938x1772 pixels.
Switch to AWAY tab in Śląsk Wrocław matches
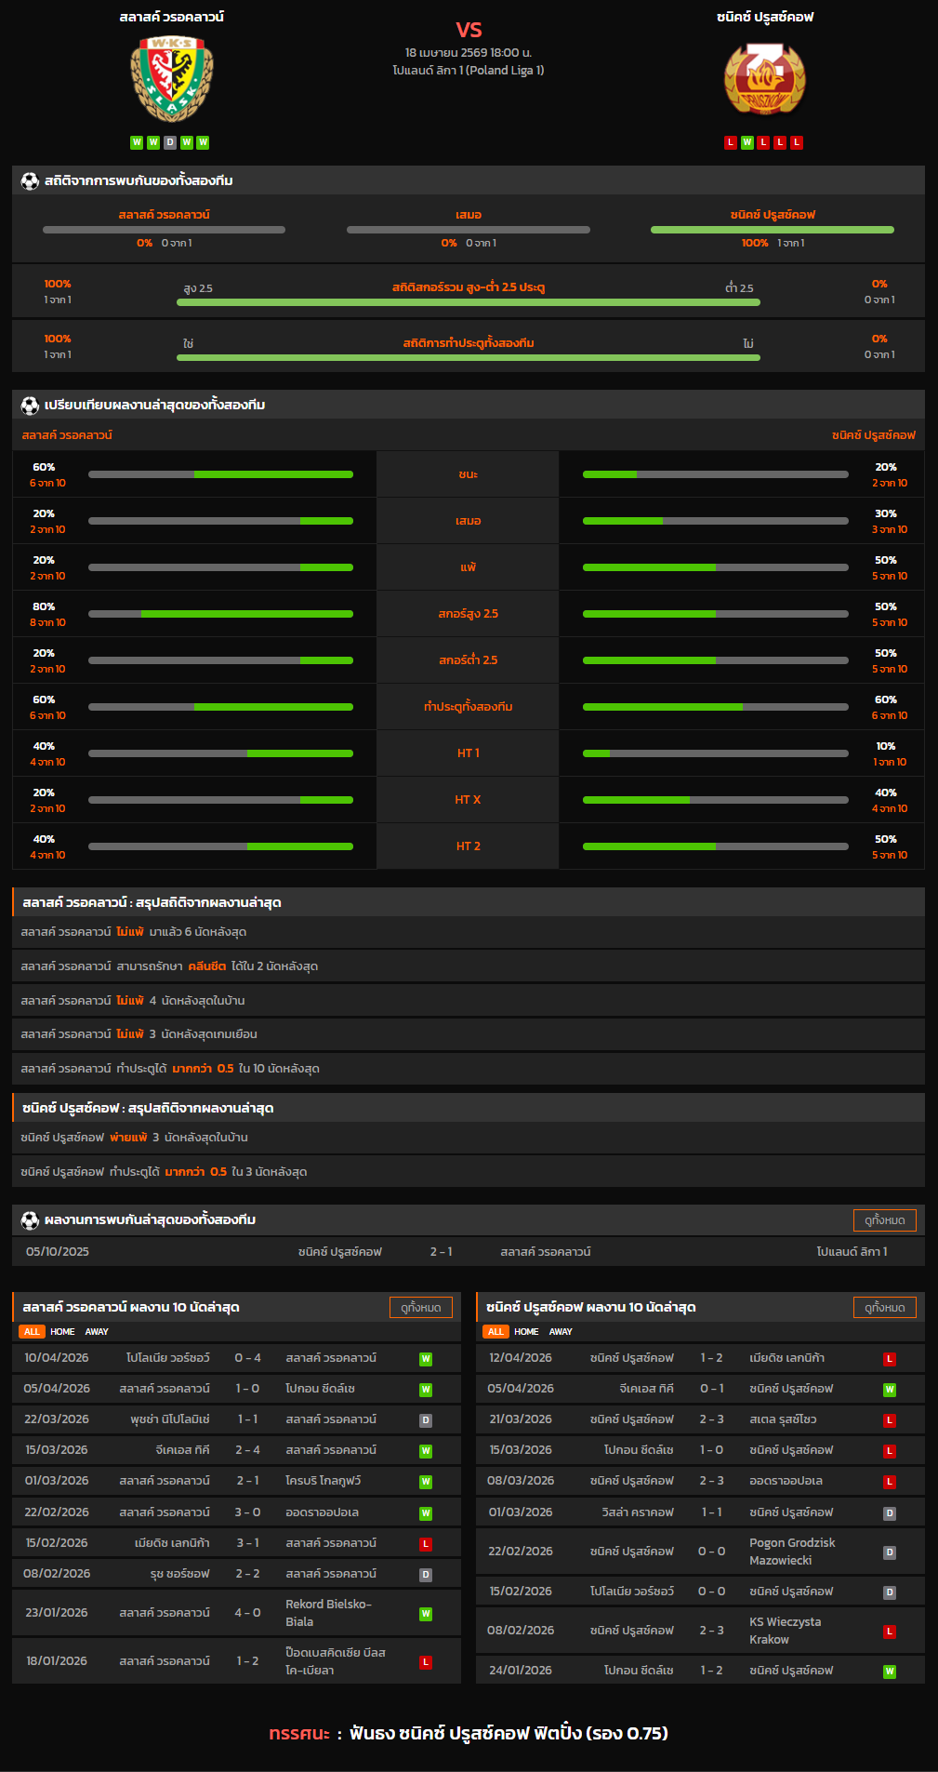[x=97, y=1332]
